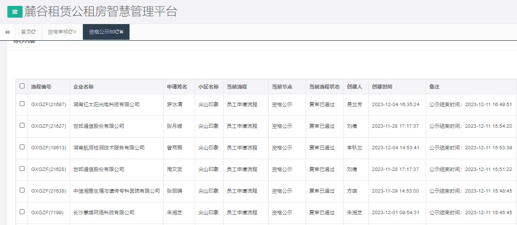Select cell GXGZF(7199)
Screen dimensions: 517x225
[x=48, y=212]
